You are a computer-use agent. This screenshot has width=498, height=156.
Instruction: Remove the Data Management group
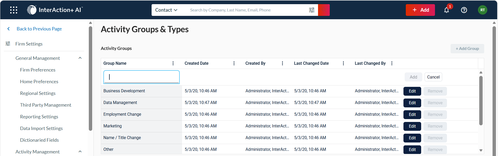tap(435, 103)
